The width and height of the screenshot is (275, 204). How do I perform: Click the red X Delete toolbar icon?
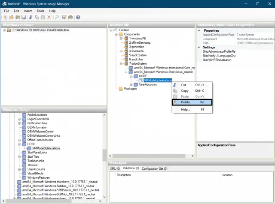click(49, 18)
